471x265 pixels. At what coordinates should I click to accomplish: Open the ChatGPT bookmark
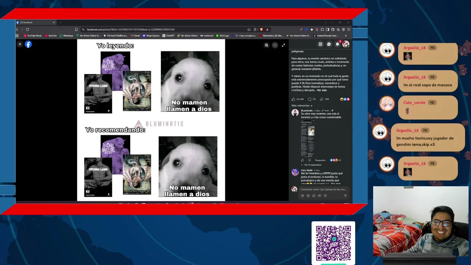(169, 36)
